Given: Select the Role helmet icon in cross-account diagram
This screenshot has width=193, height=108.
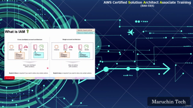Looking at the screenshot, I should (26, 47).
